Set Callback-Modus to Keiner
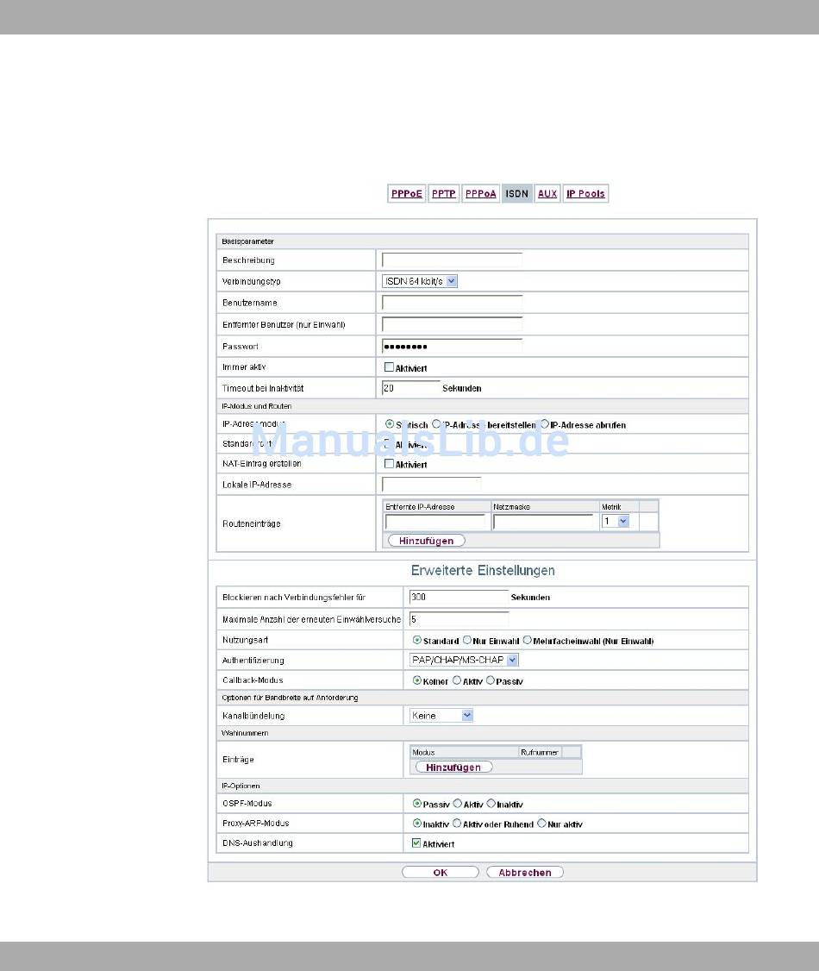Viewport: 819px width, 971px height. [416, 680]
